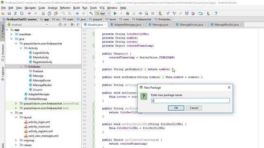Open the File menu

[3, 8]
